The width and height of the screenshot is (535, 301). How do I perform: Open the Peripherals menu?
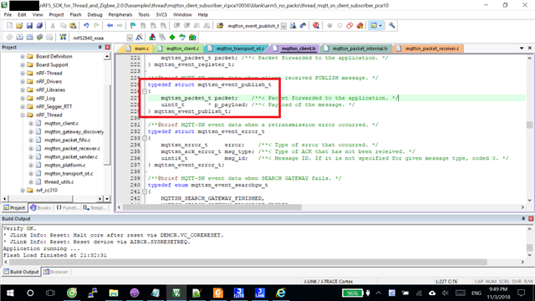120,15
